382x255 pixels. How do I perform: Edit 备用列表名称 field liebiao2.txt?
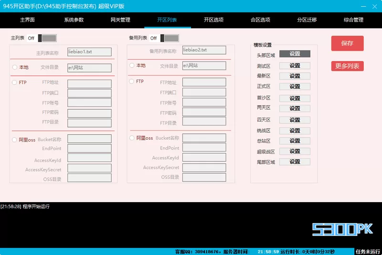(x=204, y=50)
